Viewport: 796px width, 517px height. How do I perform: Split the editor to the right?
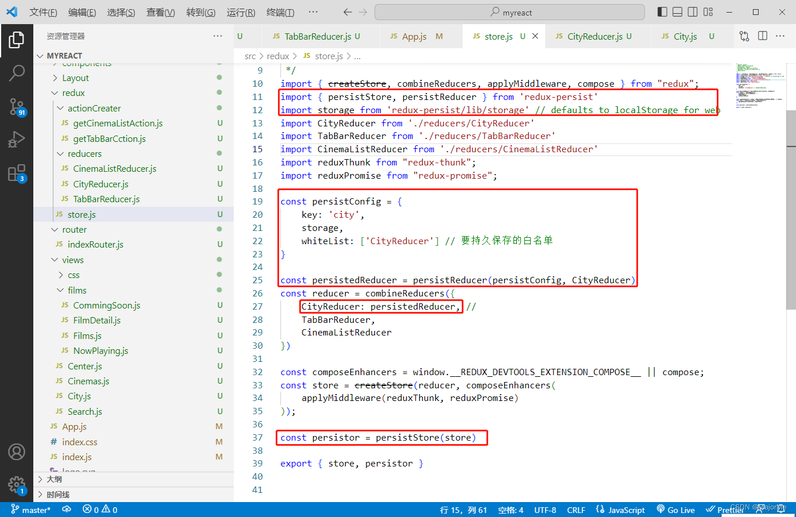(x=763, y=36)
